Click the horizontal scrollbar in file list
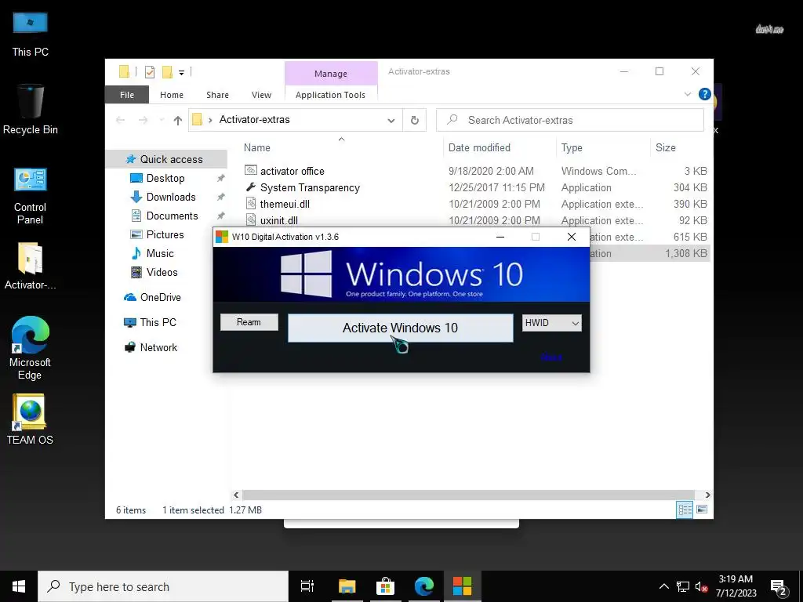This screenshot has width=803, height=602. click(468, 495)
